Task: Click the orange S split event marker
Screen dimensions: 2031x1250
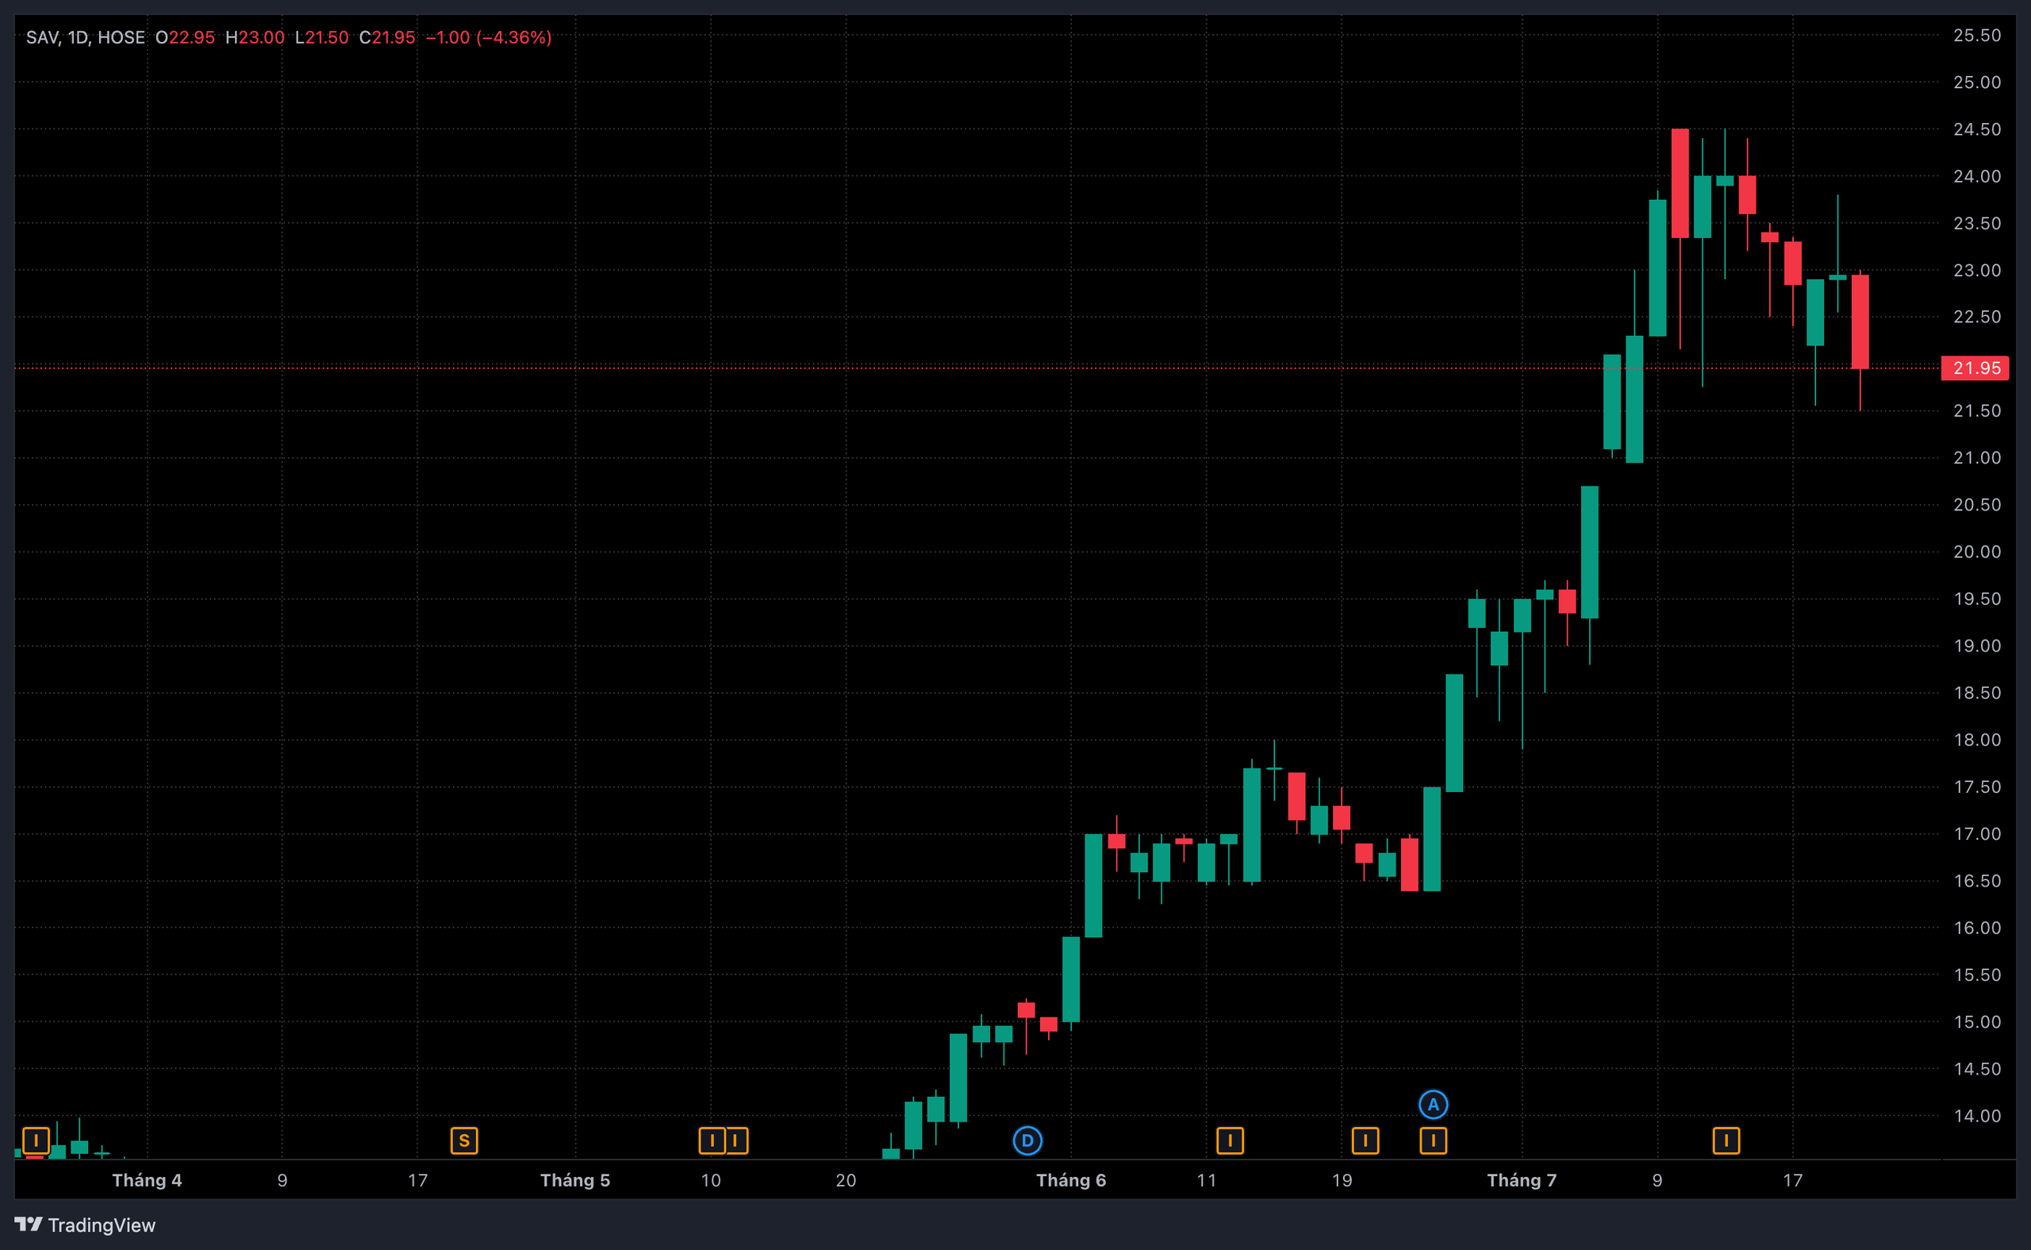Action: point(464,1141)
